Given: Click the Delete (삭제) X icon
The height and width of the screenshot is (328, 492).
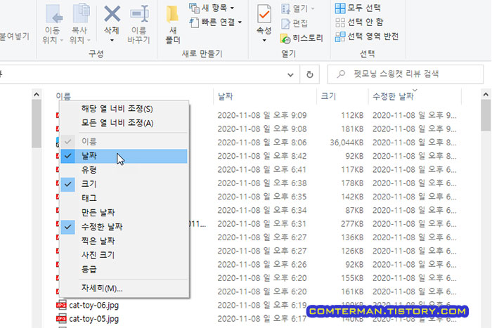Looking at the screenshot, I should click(112, 14).
